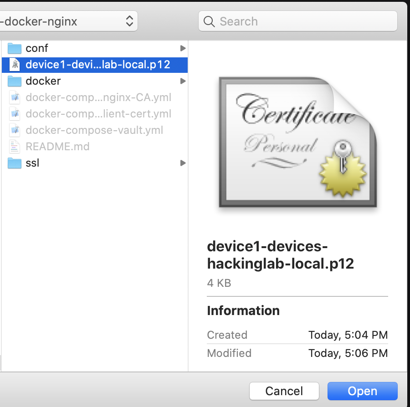This screenshot has width=410, height=407.
Task: Click the certificate icon beside device1 p12 file
Action: point(14,65)
